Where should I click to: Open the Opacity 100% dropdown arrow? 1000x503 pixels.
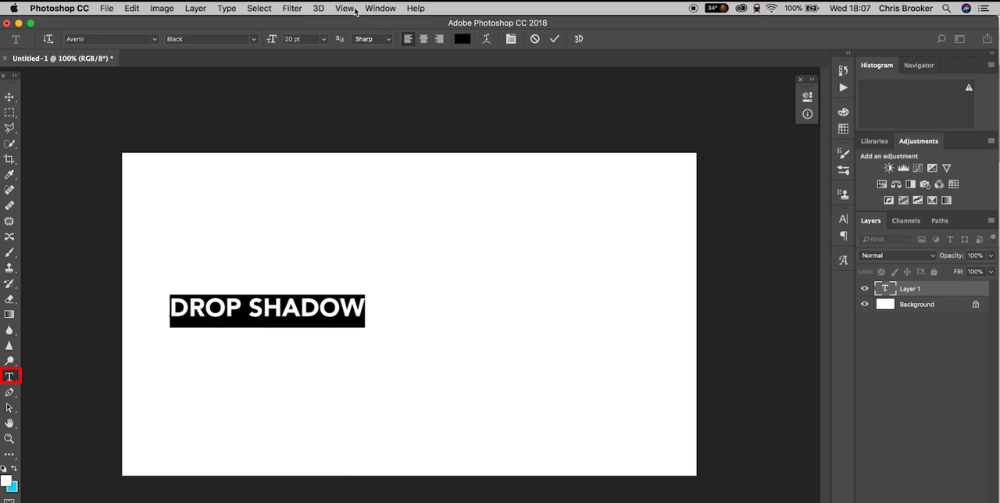coord(991,255)
